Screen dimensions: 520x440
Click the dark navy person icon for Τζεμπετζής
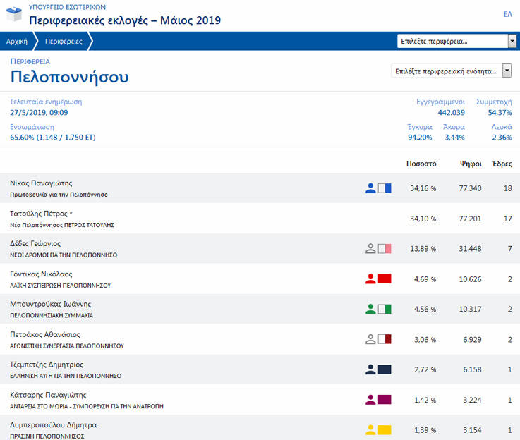coord(370,369)
